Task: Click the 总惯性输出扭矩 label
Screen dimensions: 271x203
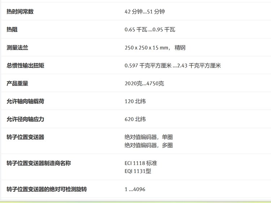Action: pos(28,65)
